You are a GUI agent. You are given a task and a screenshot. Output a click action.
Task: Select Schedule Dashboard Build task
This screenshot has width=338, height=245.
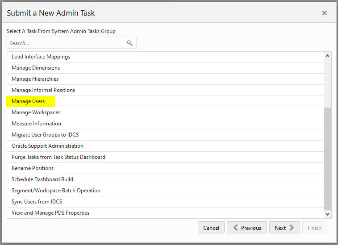pos(166,179)
